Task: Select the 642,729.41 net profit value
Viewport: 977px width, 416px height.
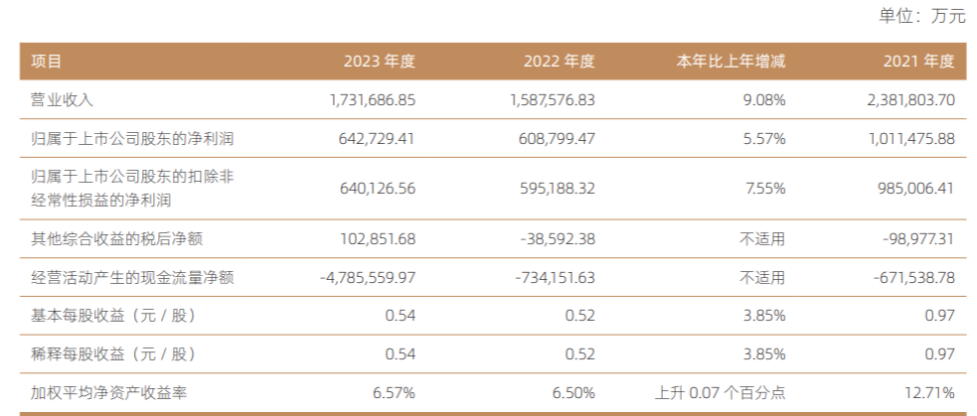Action: pos(377,138)
